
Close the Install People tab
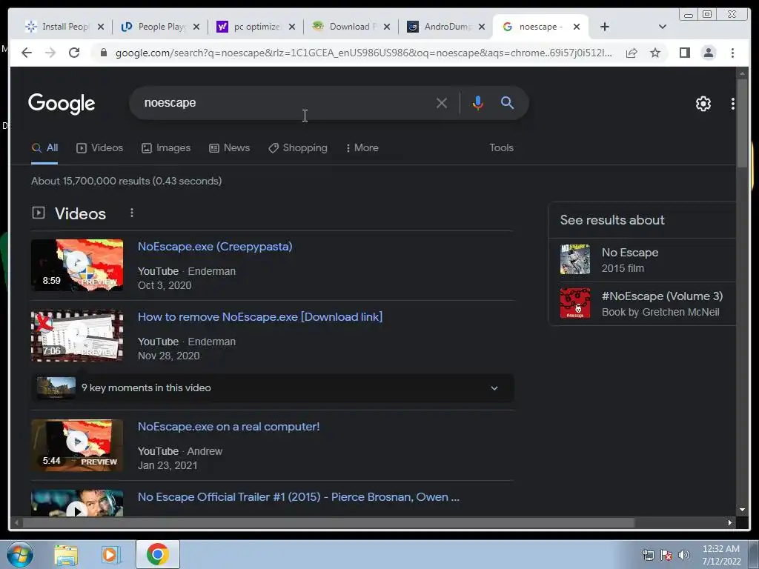click(x=101, y=27)
